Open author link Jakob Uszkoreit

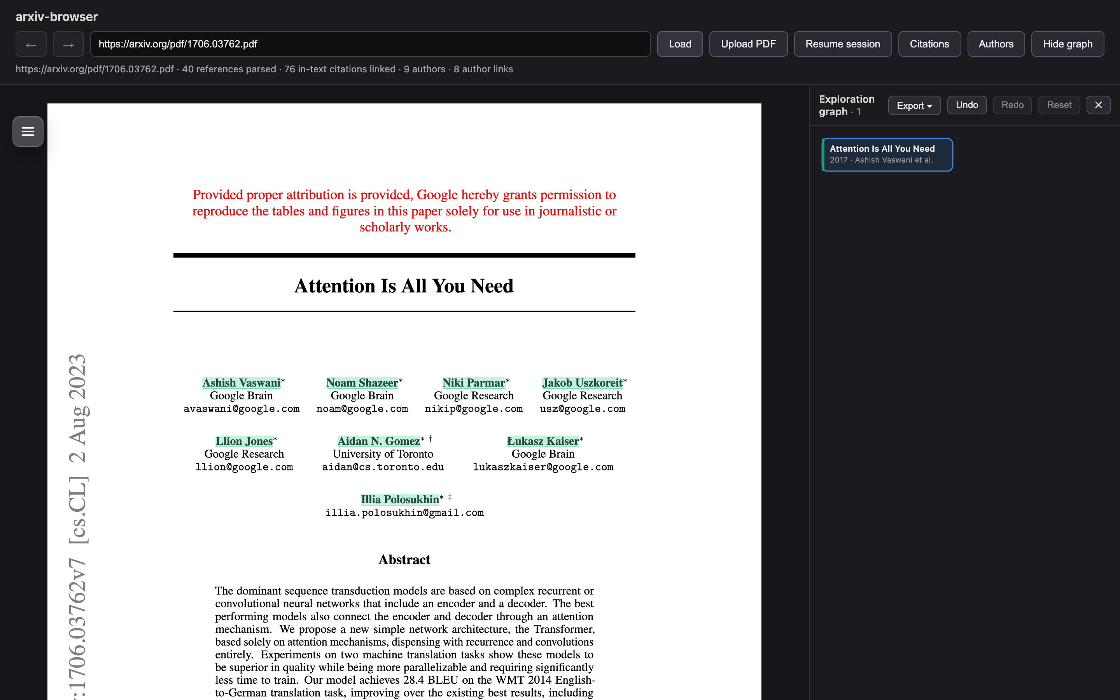coord(582,383)
